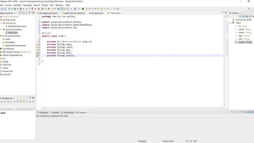
Task: Click the green Boot Dashboard toolbar circle
Action: pyautogui.click(x=83, y=9)
